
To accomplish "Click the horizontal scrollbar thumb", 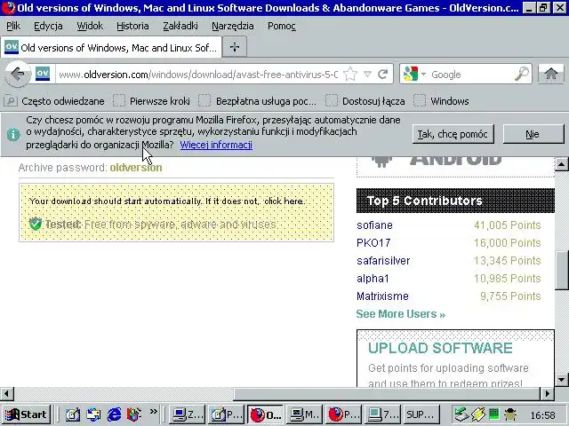I will (387, 393).
